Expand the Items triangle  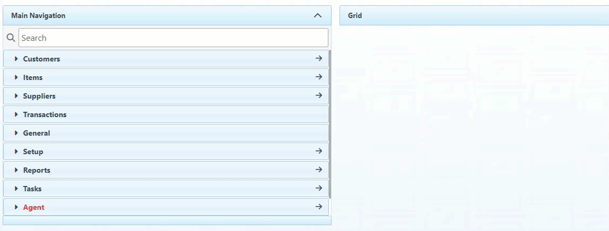tap(16, 77)
